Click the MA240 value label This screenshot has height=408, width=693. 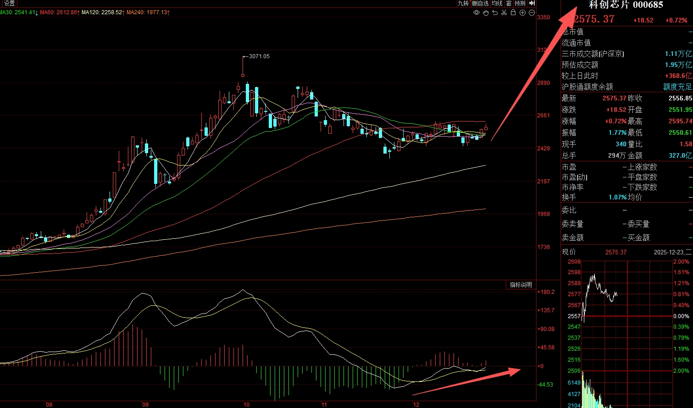148,12
